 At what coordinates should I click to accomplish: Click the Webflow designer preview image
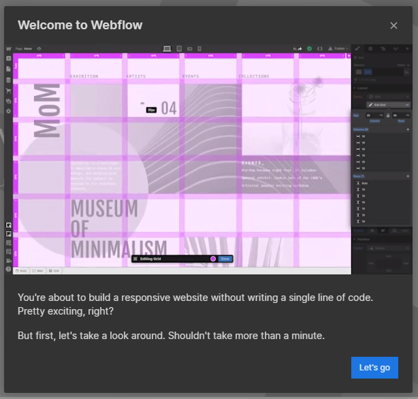[208, 159]
